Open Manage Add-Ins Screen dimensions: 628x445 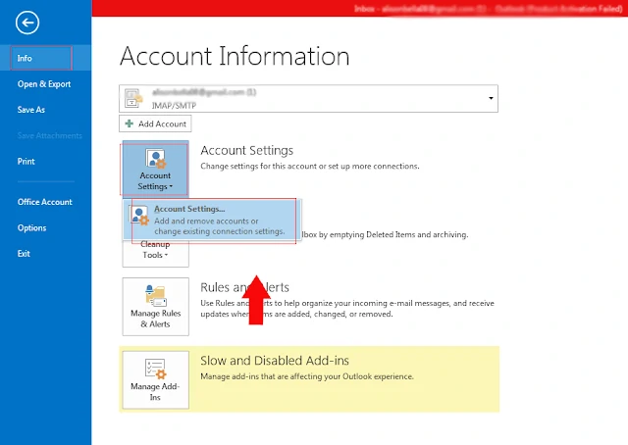point(155,379)
